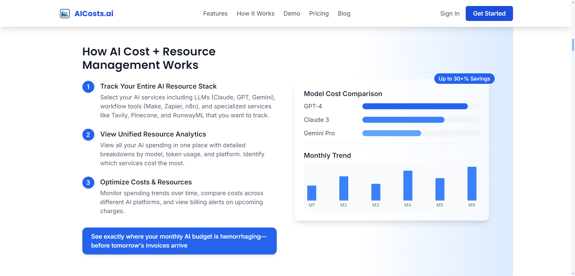The image size is (575, 276).
Task: Click the Claude 3 label
Action: point(316,120)
